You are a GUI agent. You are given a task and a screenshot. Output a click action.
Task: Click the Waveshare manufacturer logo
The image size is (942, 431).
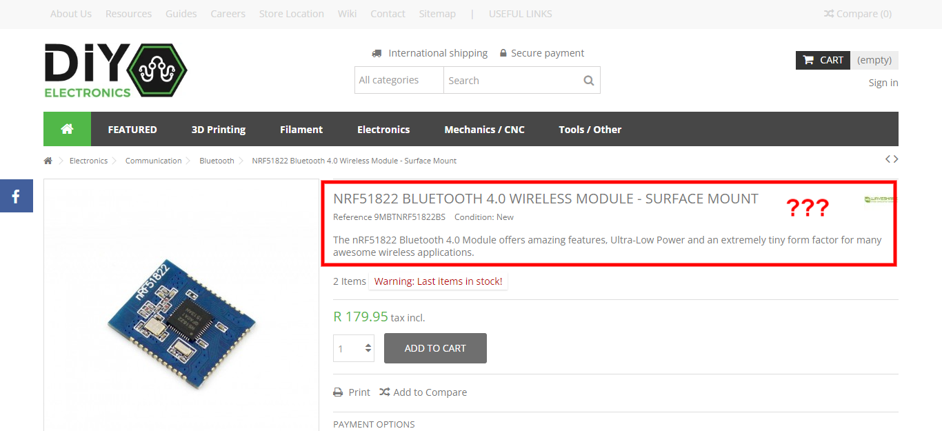pos(880,199)
